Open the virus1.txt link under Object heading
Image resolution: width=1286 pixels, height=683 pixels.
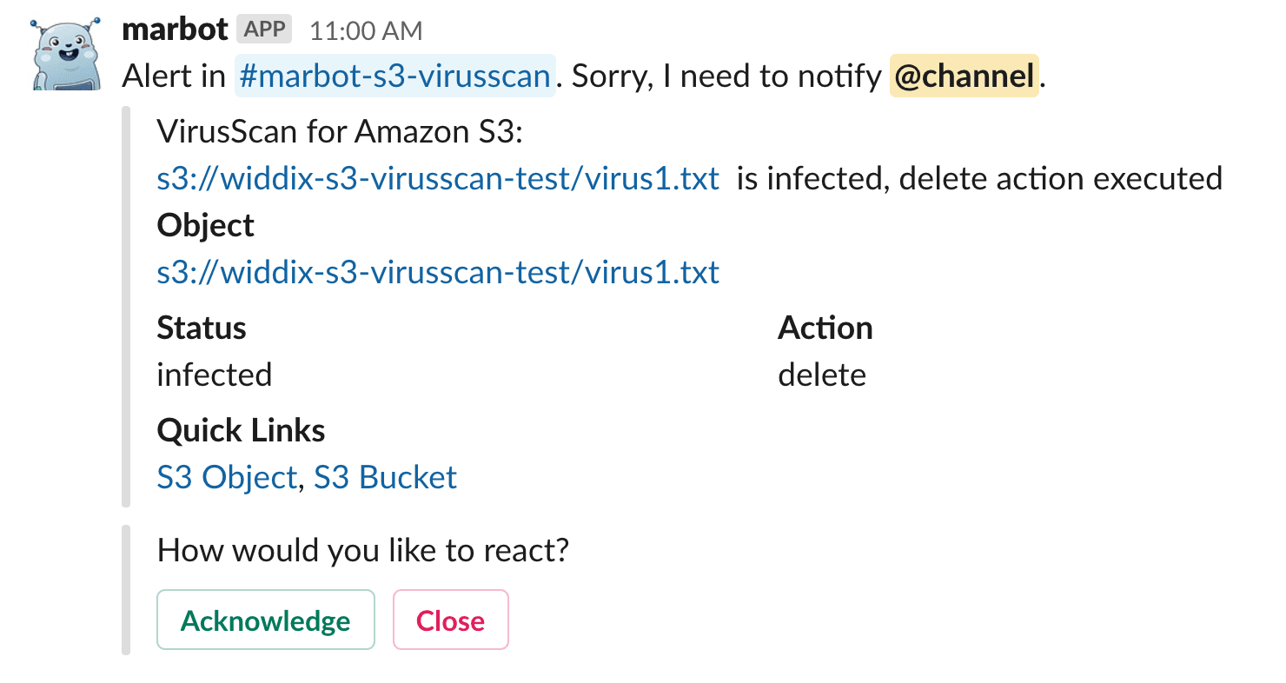[438, 272]
